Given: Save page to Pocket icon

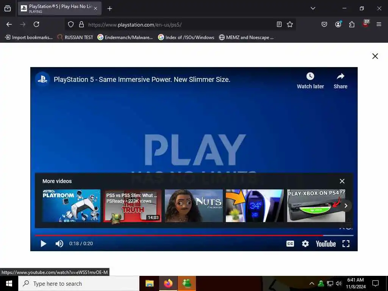Looking at the screenshot, I should [324, 24].
